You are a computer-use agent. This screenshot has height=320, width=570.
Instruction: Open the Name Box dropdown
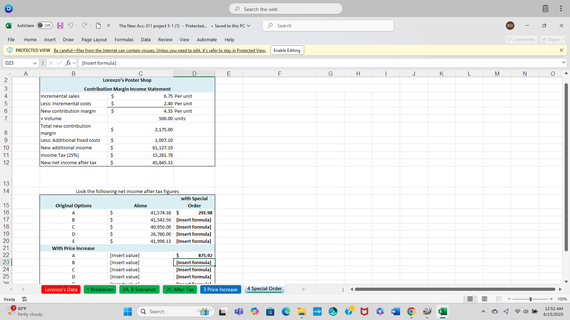click(35, 63)
